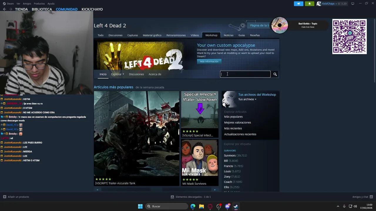Image resolution: width=376 pixels, height=211 pixels.
Task: Open the Productos menu
Action: click(39, 4)
